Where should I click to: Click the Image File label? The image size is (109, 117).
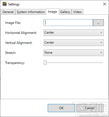point(13,23)
